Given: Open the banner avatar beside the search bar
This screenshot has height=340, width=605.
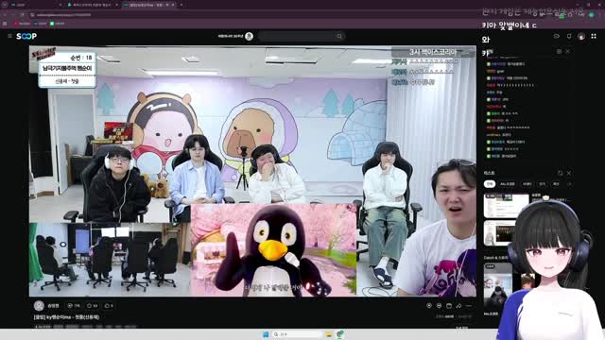Looking at the screenshot, I should (x=250, y=36).
